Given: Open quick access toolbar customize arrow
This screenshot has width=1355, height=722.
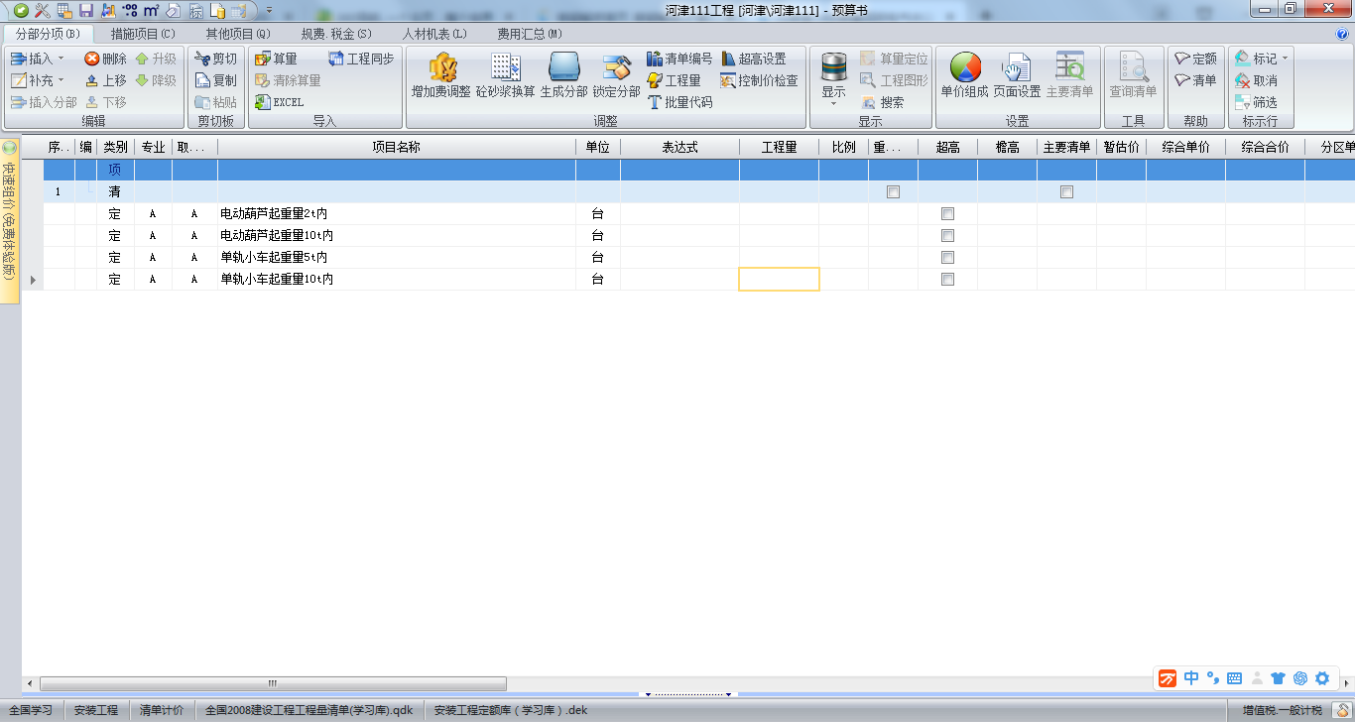Looking at the screenshot, I should [x=270, y=10].
